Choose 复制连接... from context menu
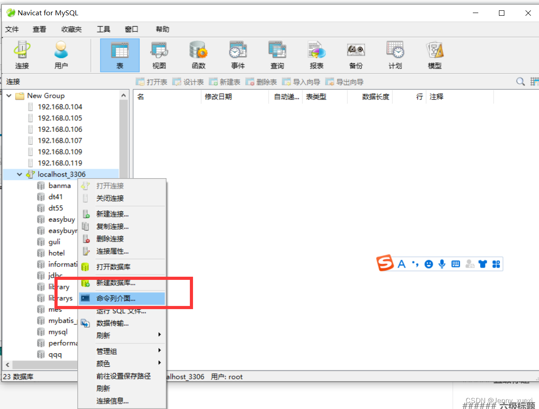The width and height of the screenshot is (539, 409). coord(122,226)
